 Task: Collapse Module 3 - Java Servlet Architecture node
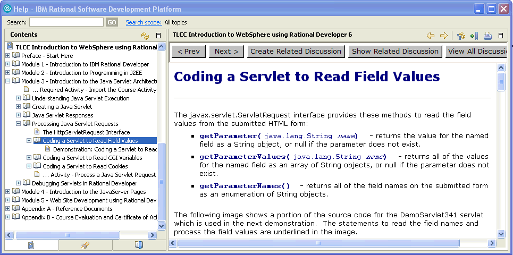click(x=8, y=81)
